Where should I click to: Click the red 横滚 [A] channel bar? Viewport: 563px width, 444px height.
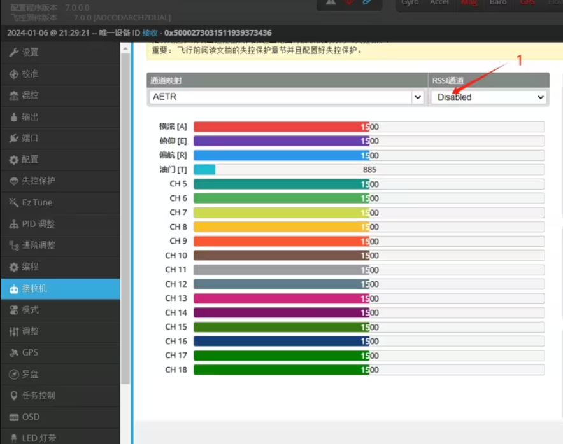click(280, 127)
